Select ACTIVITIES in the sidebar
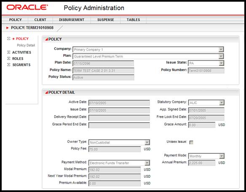246x192 pixels. click(x=21, y=52)
